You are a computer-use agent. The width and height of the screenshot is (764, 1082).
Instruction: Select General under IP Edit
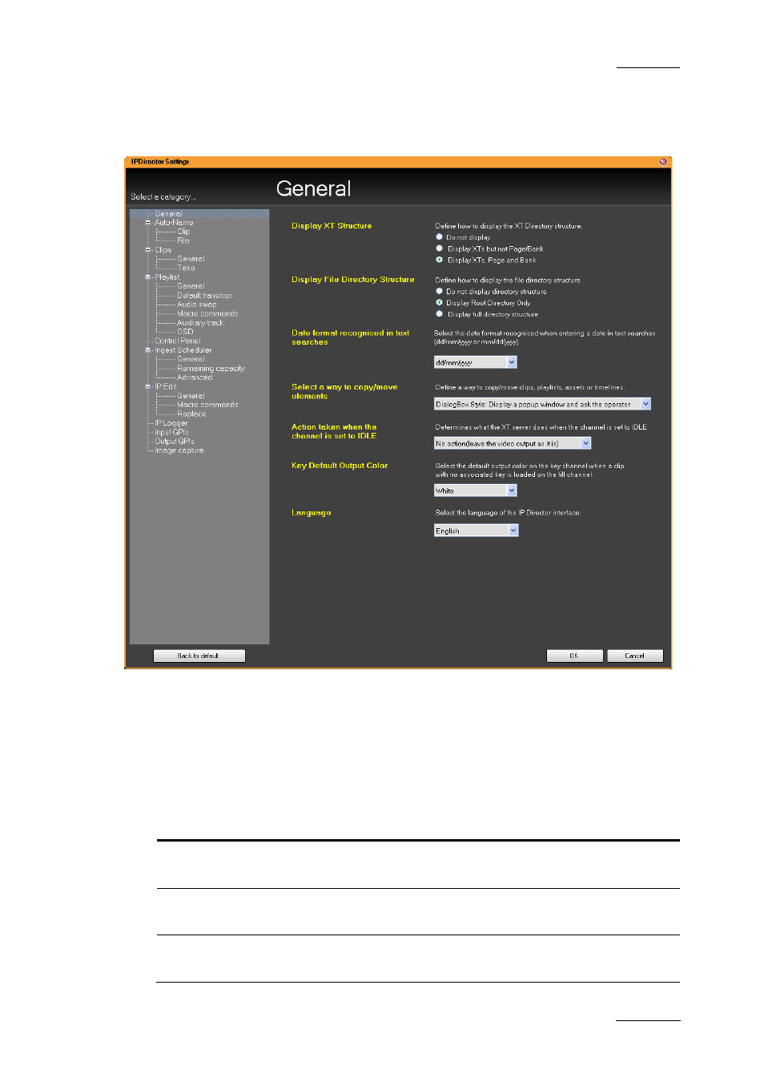click(x=191, y=396)
